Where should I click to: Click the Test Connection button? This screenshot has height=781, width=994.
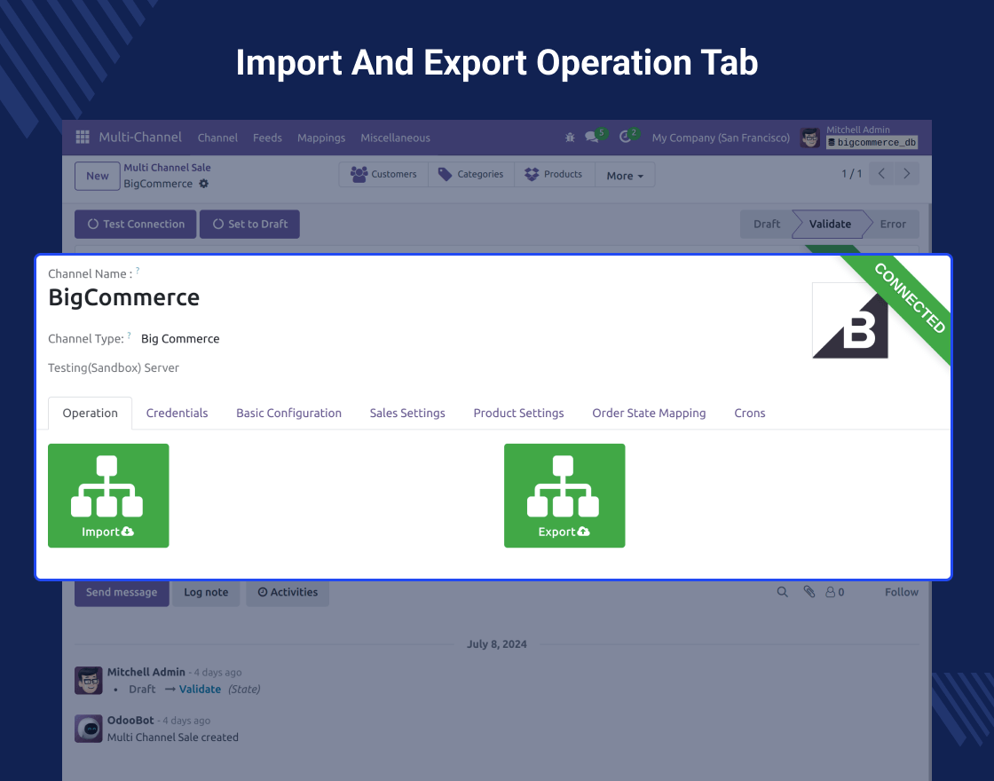(x=136, y=225)
